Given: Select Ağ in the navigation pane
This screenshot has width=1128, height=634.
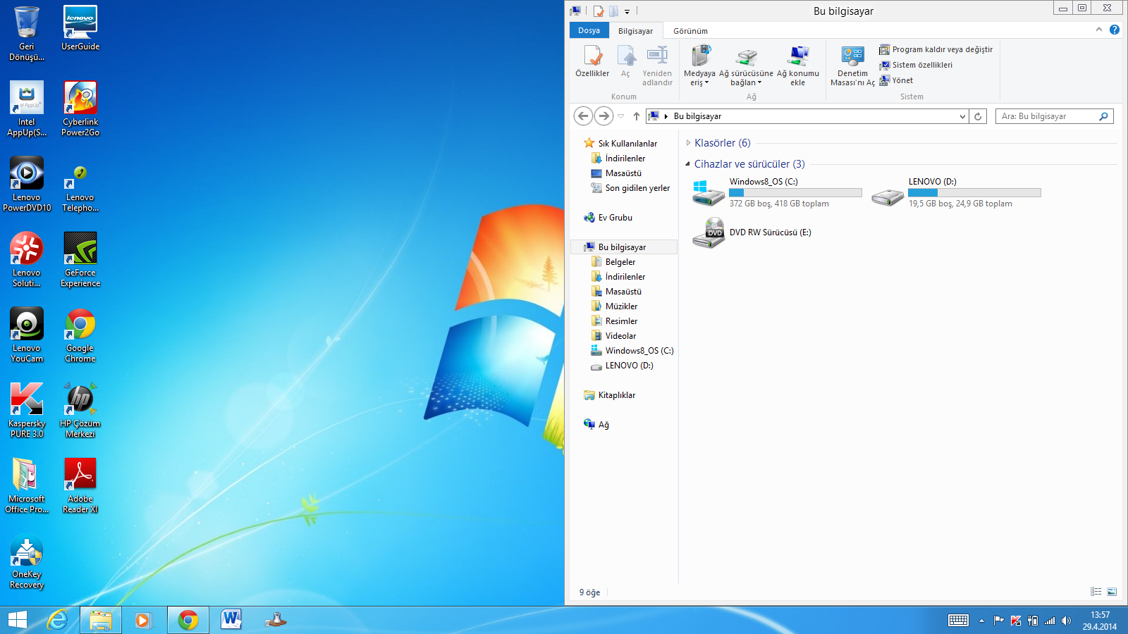Looking at the screenshot, I should point(596,425).
